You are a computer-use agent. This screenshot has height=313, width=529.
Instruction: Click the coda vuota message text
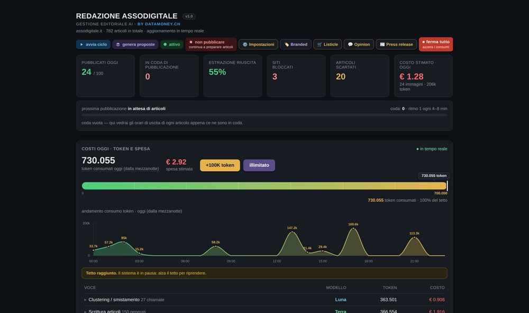pyautogui.click(x=162, y=123)
